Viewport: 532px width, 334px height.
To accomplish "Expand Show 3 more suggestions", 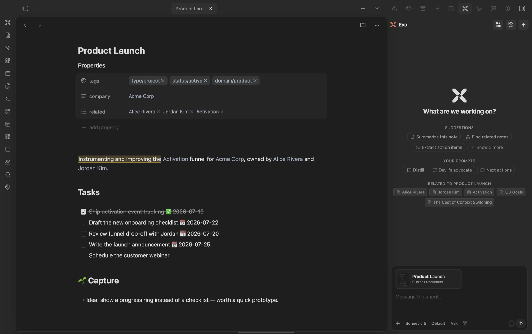I will click(487, 147).
